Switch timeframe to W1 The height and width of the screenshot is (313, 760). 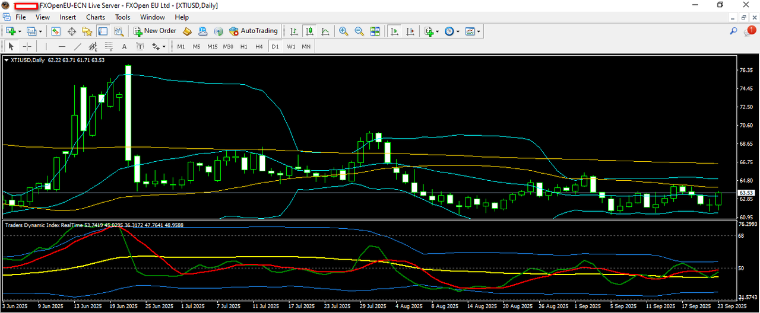(291, 46)
